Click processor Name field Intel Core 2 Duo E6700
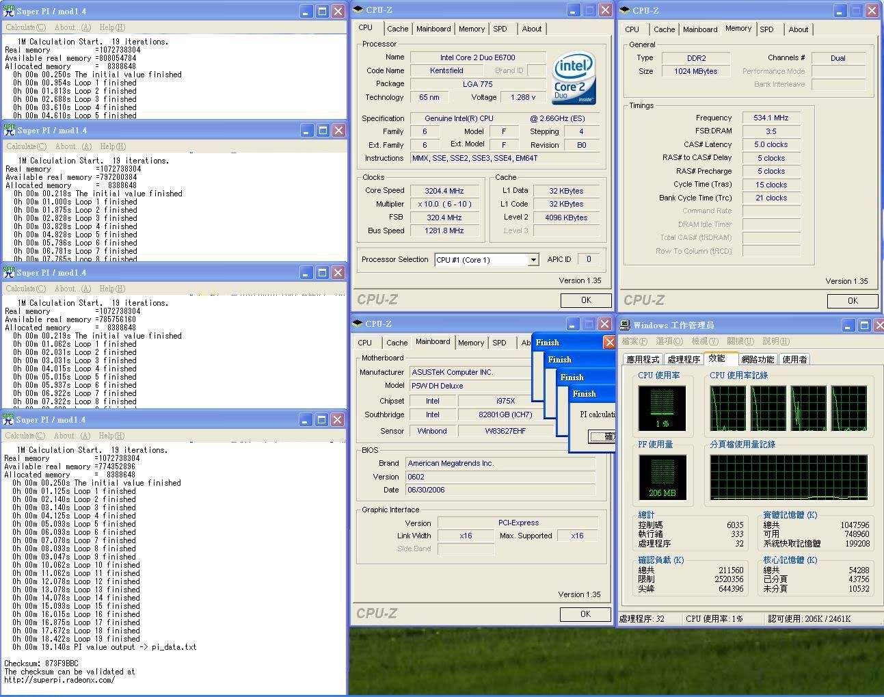 (x=478, y=57)
